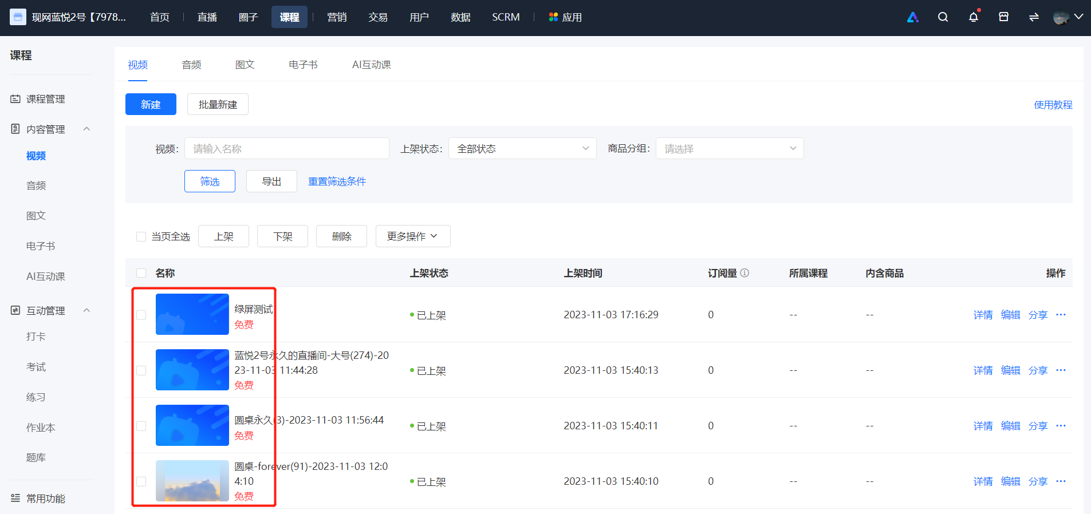
Task: Switch to the AI互动课 tab
Action: (372, 65)
